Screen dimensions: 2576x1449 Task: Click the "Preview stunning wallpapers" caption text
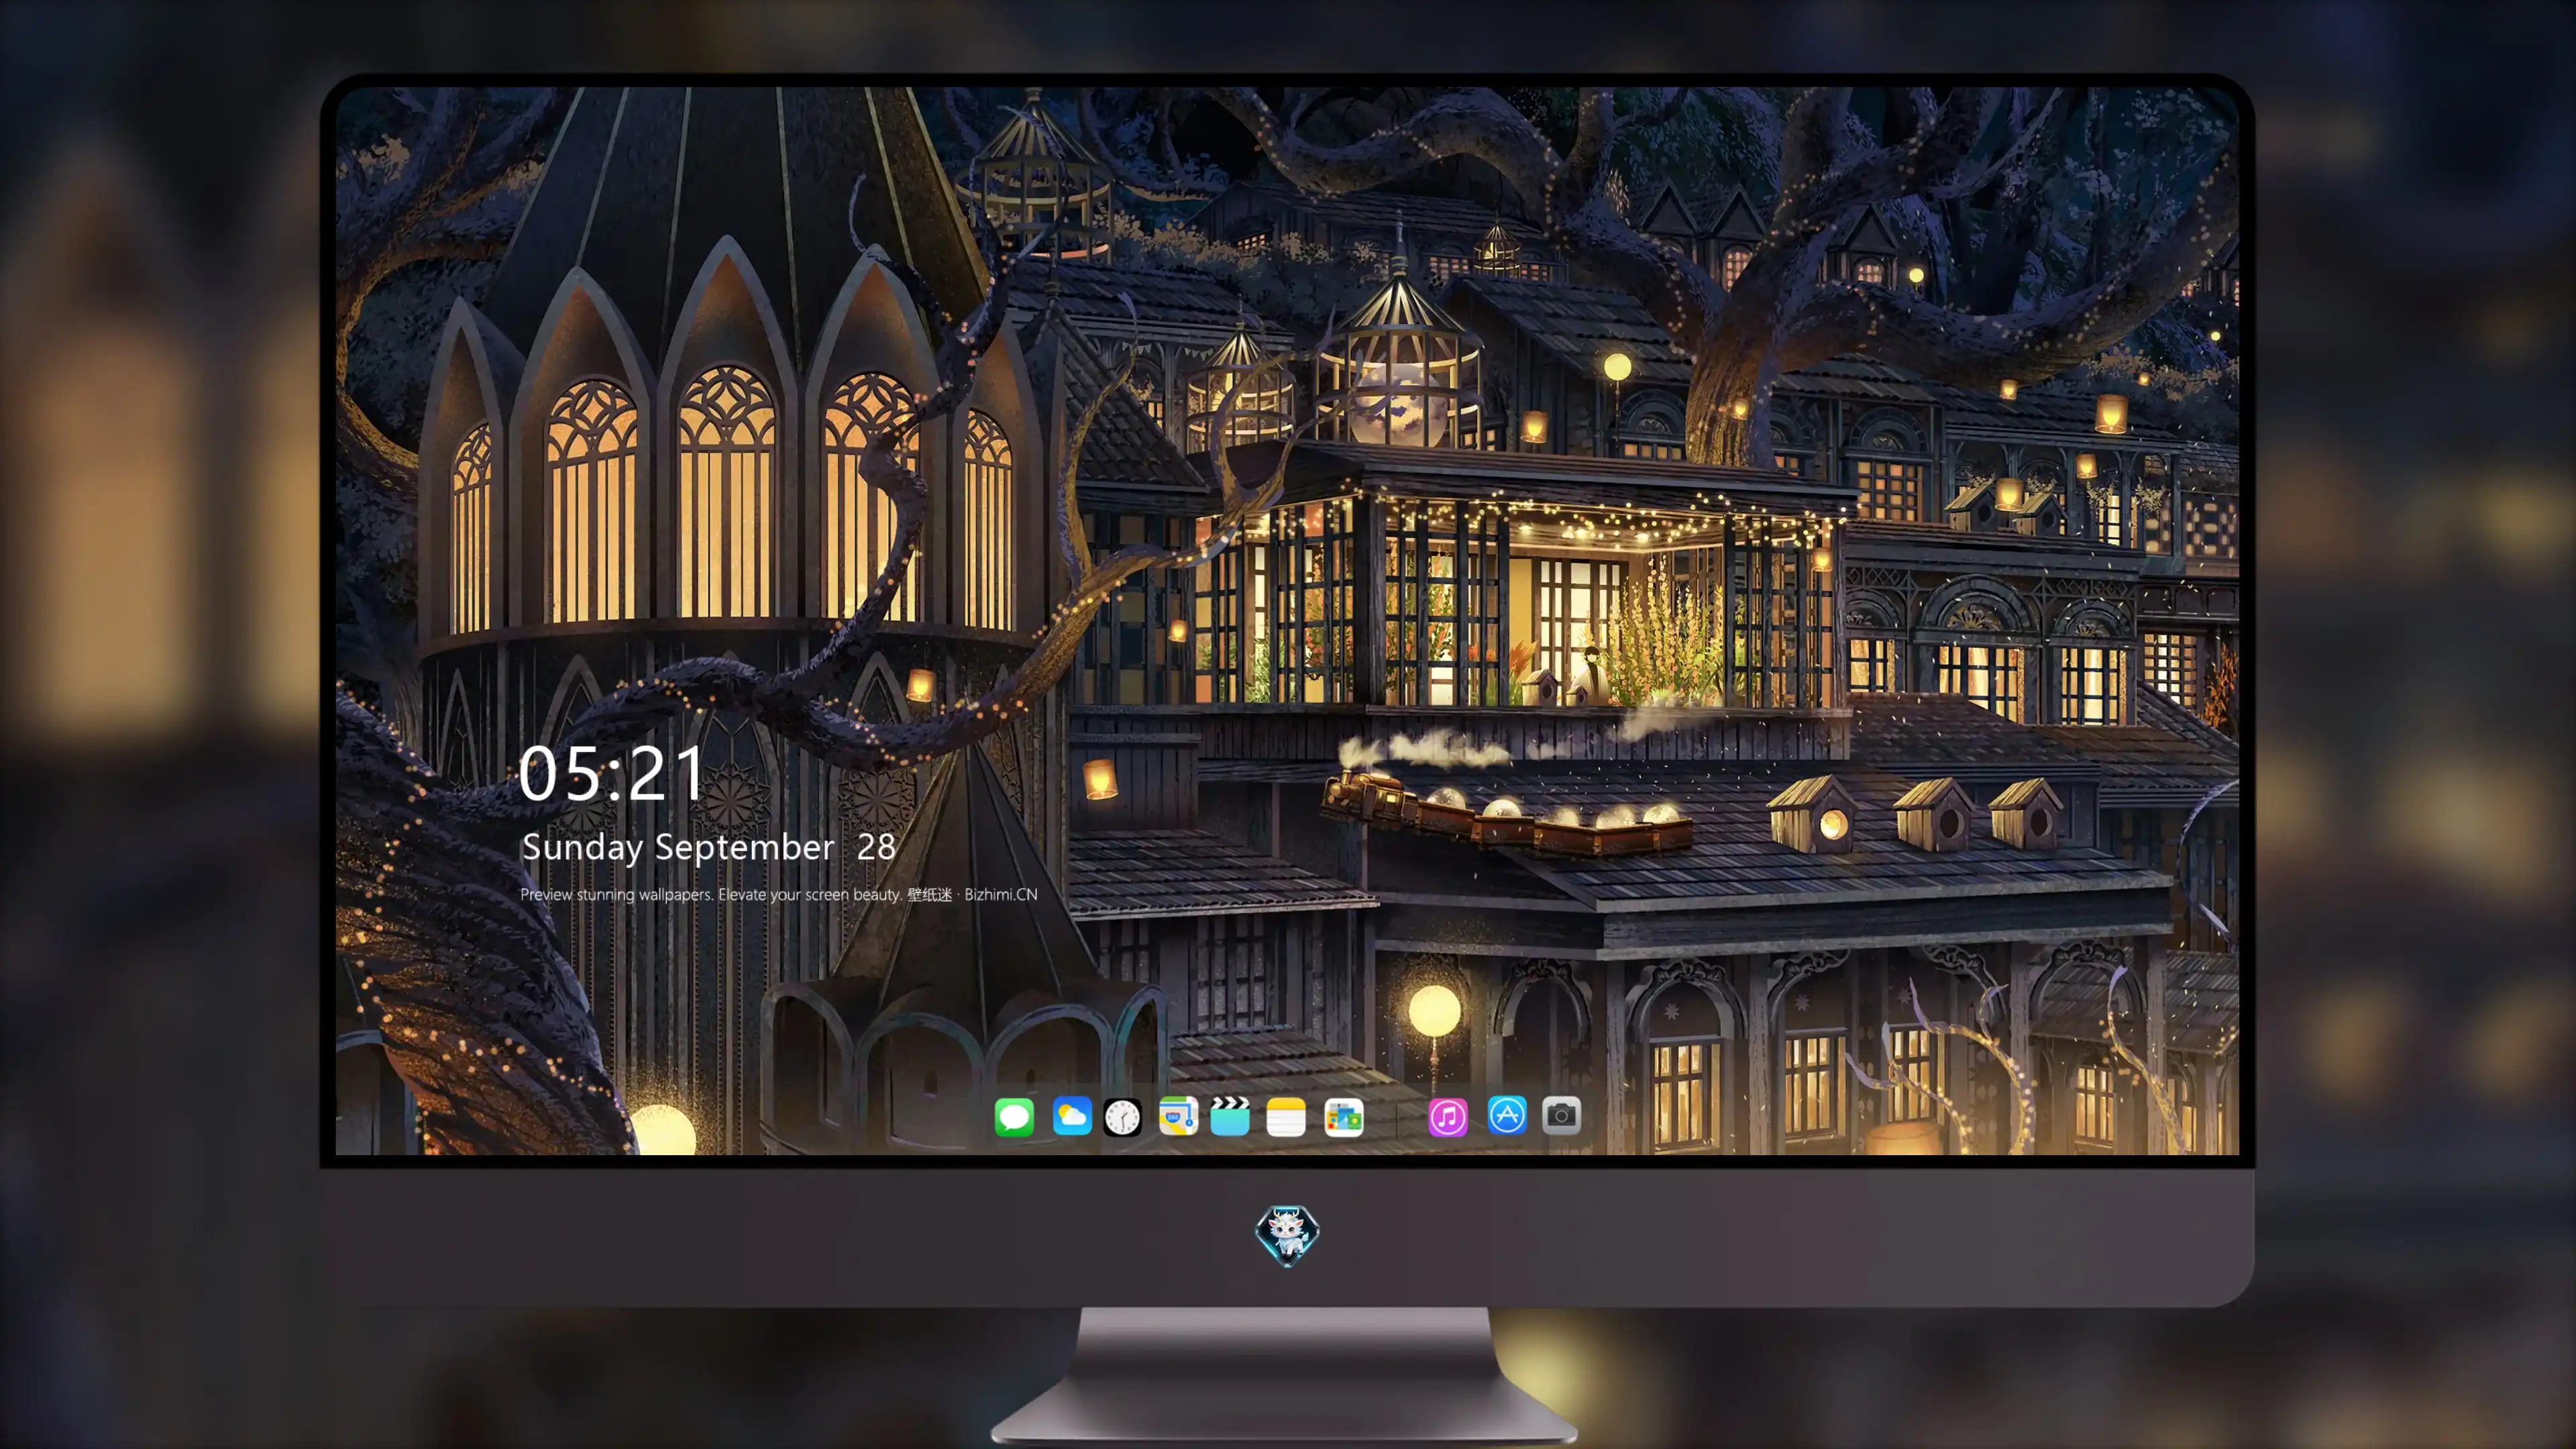tap(779, 894)
